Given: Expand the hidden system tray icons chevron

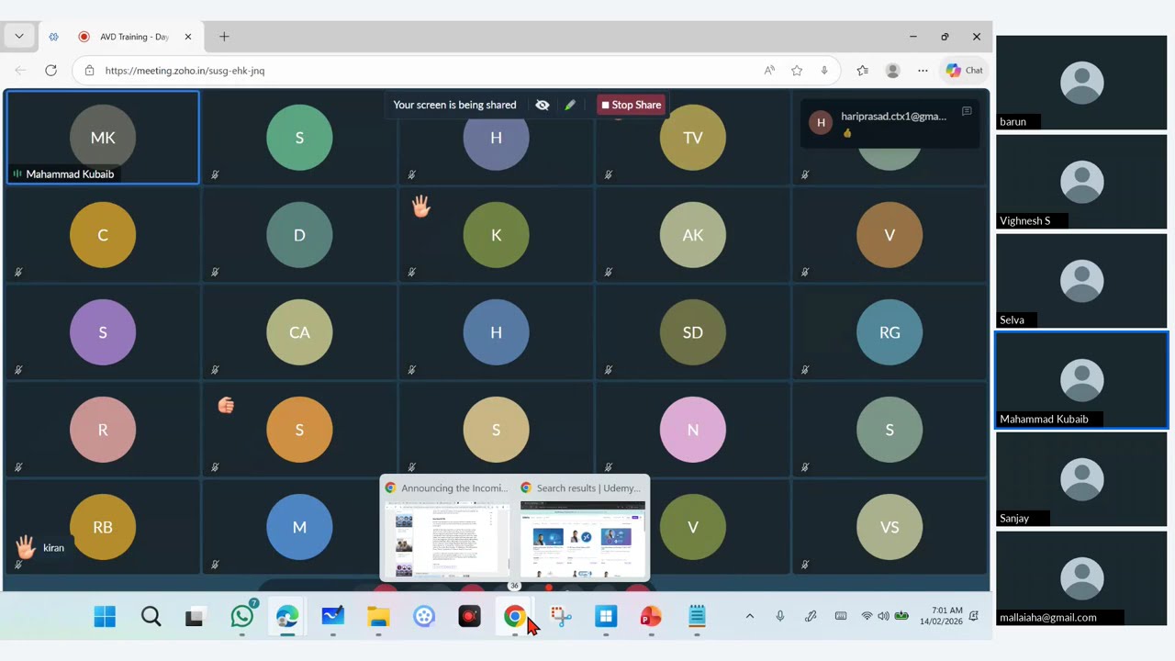Looking at the screenshot, I should [x=749, y=616].
